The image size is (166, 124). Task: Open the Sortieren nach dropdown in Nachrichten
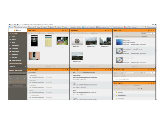(129, 73)
